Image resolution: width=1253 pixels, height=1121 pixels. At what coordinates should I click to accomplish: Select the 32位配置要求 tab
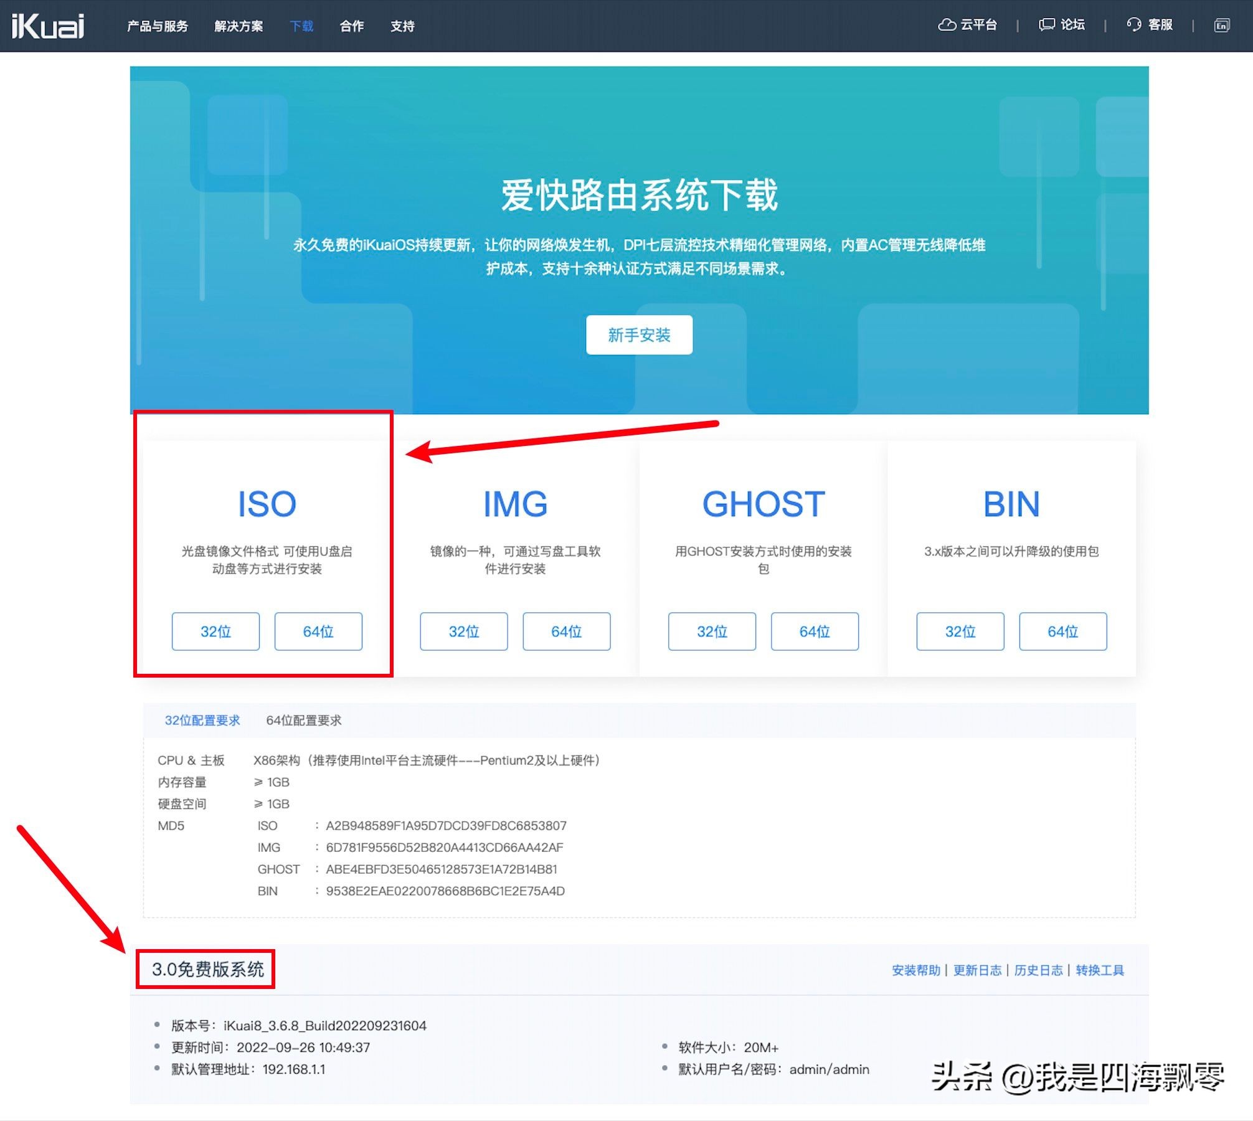point(202,721)
